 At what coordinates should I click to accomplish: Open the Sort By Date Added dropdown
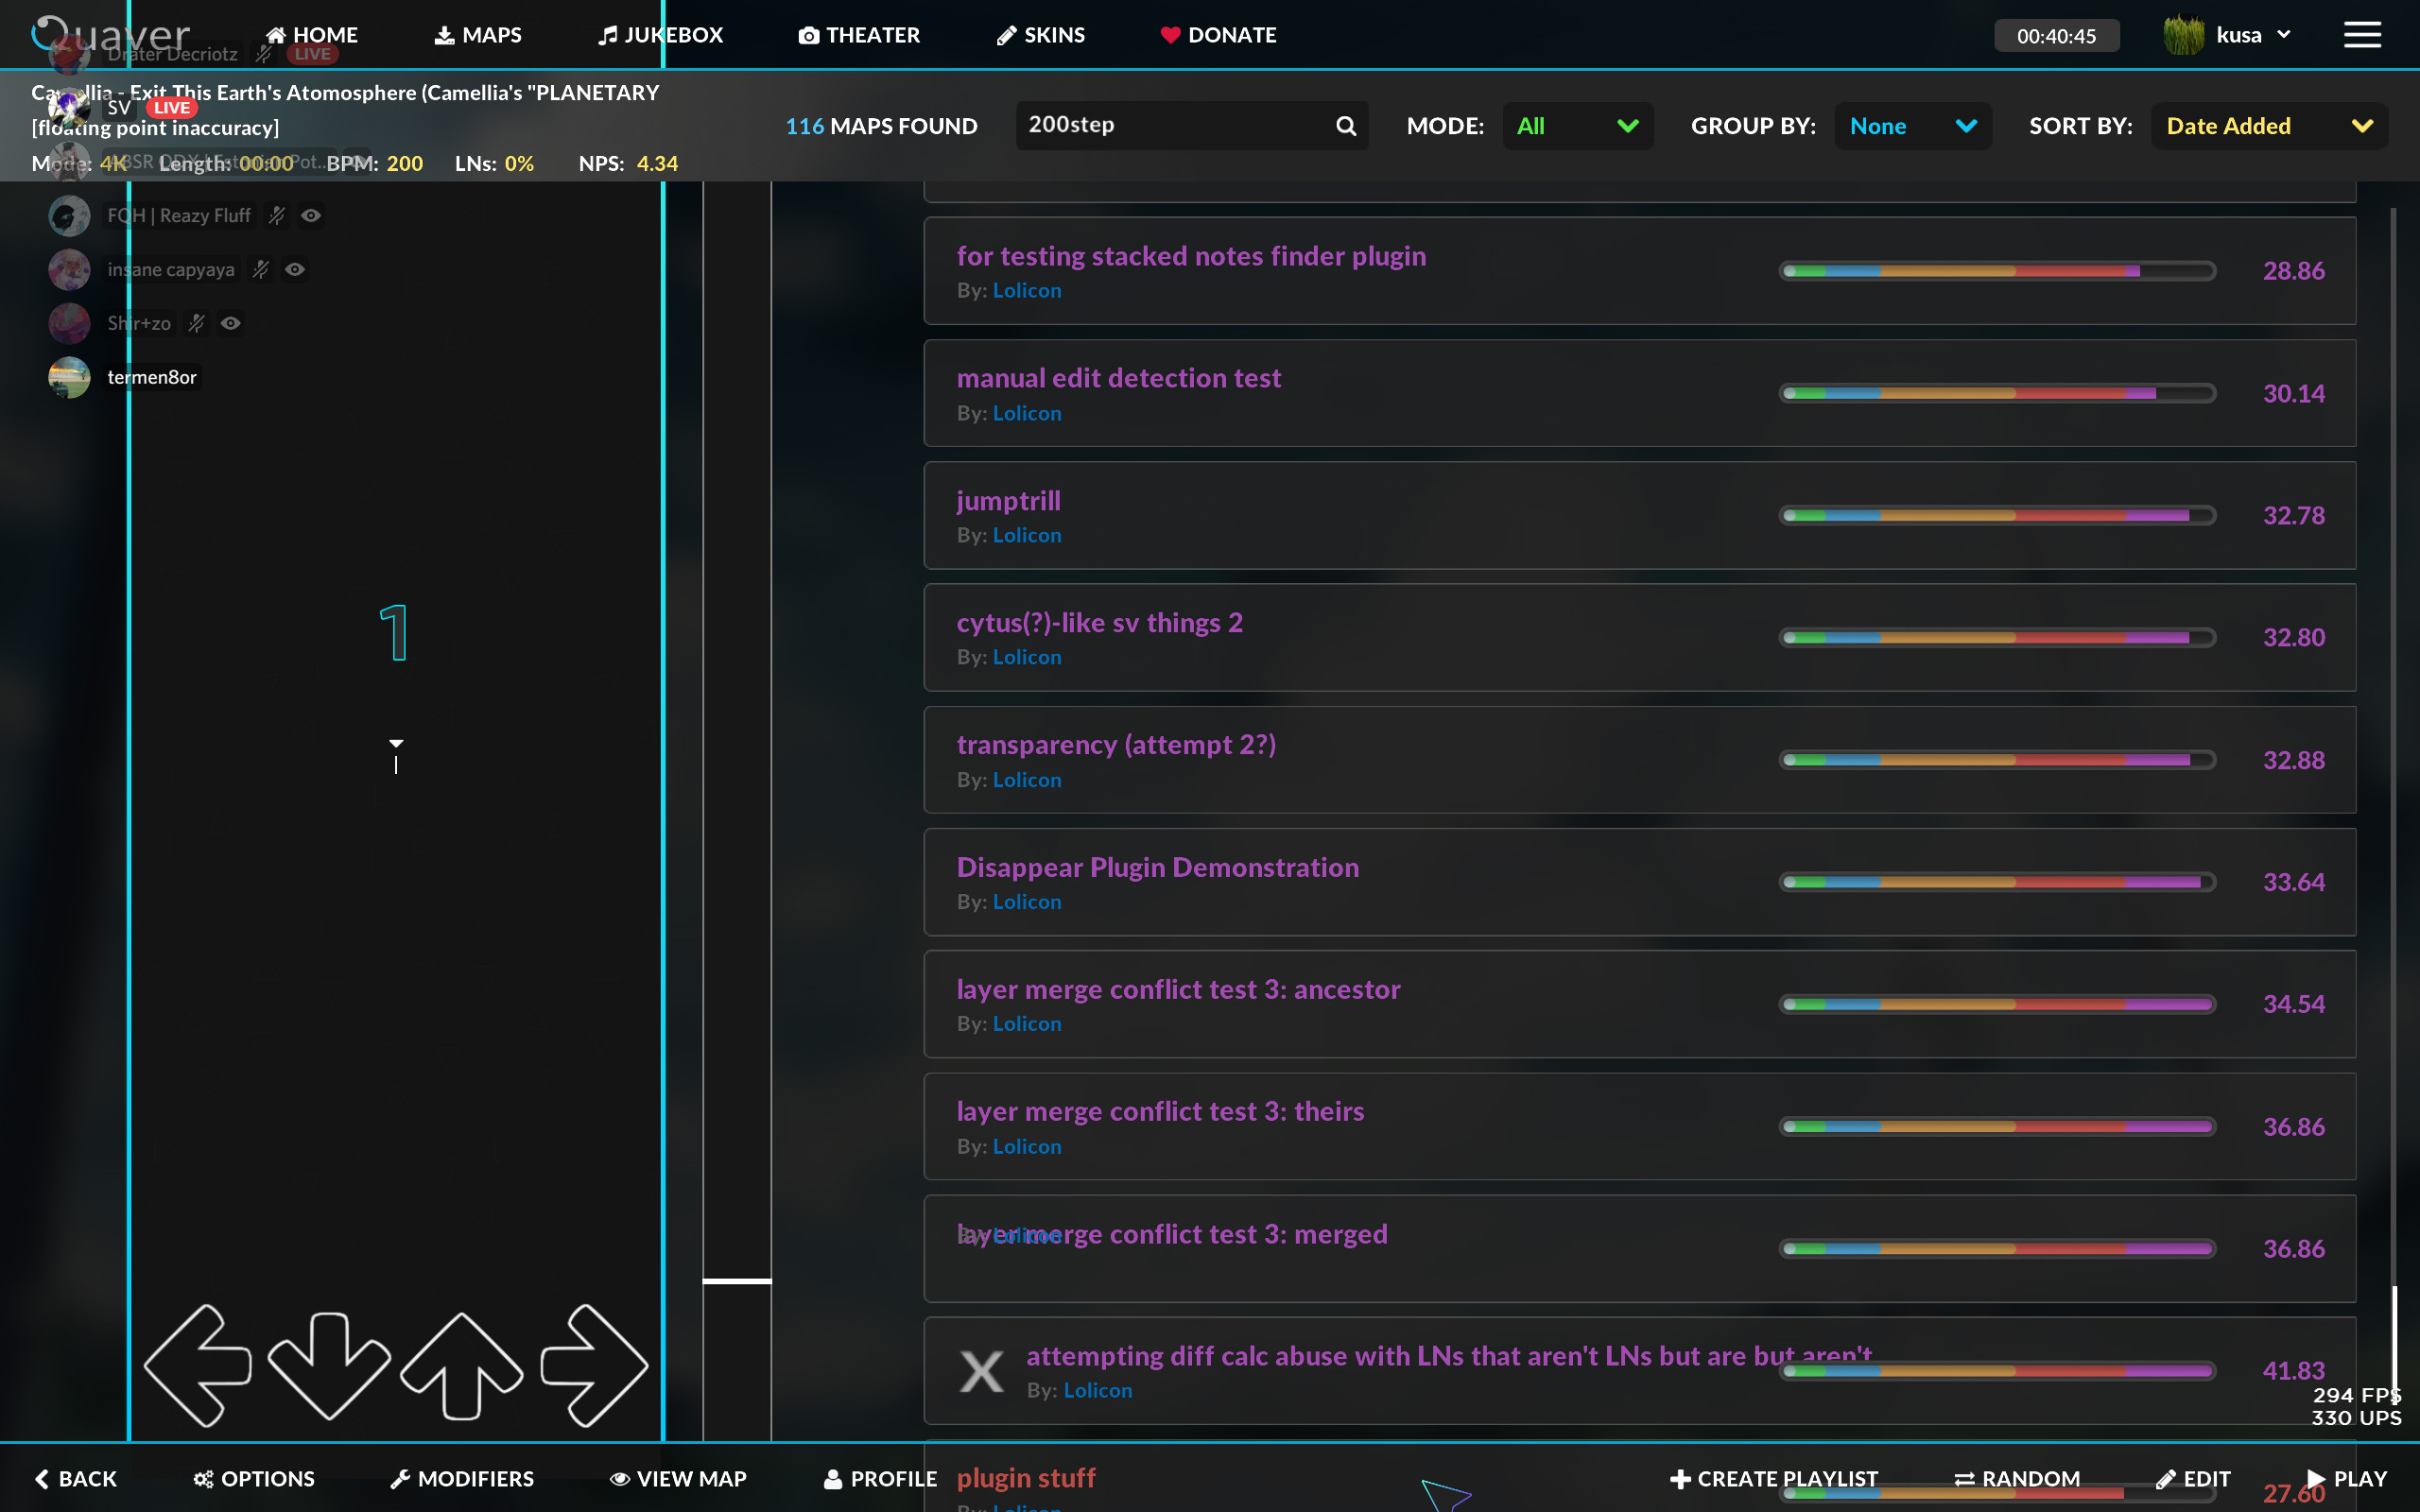[2267, 126]
